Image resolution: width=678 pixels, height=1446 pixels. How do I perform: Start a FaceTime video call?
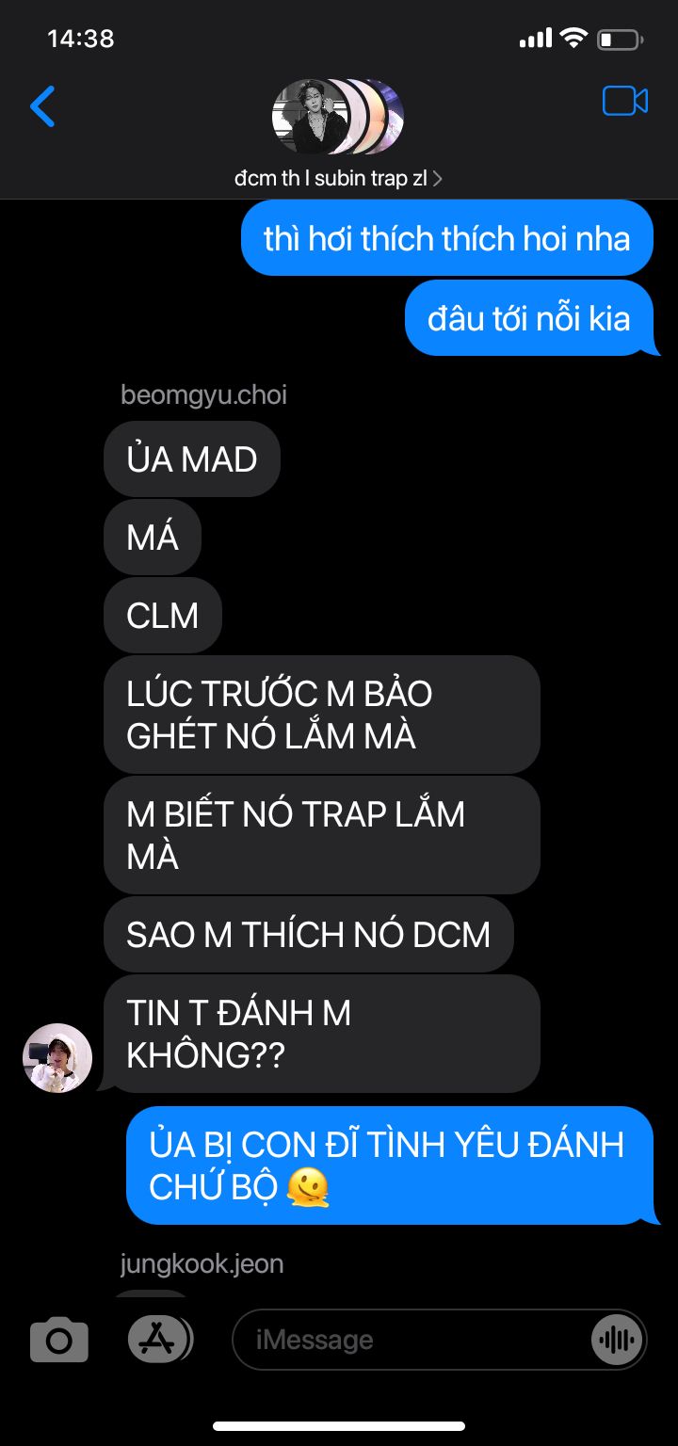pos(625,102)
